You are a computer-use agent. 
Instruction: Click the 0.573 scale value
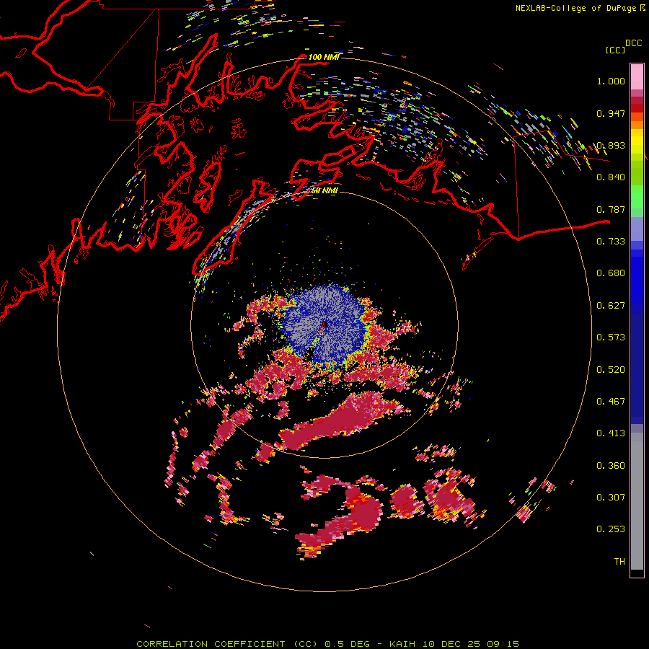click(x=611, y=337)
